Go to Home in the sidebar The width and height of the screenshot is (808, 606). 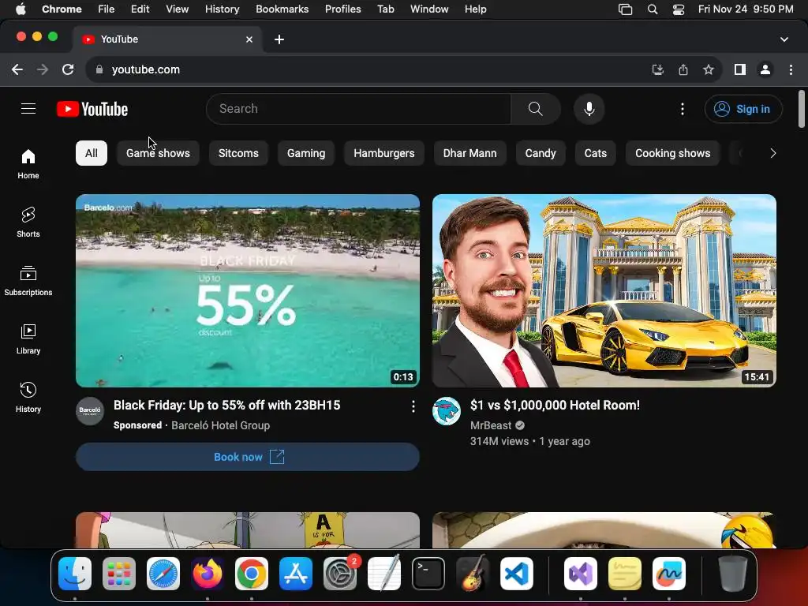pos(28,164)
